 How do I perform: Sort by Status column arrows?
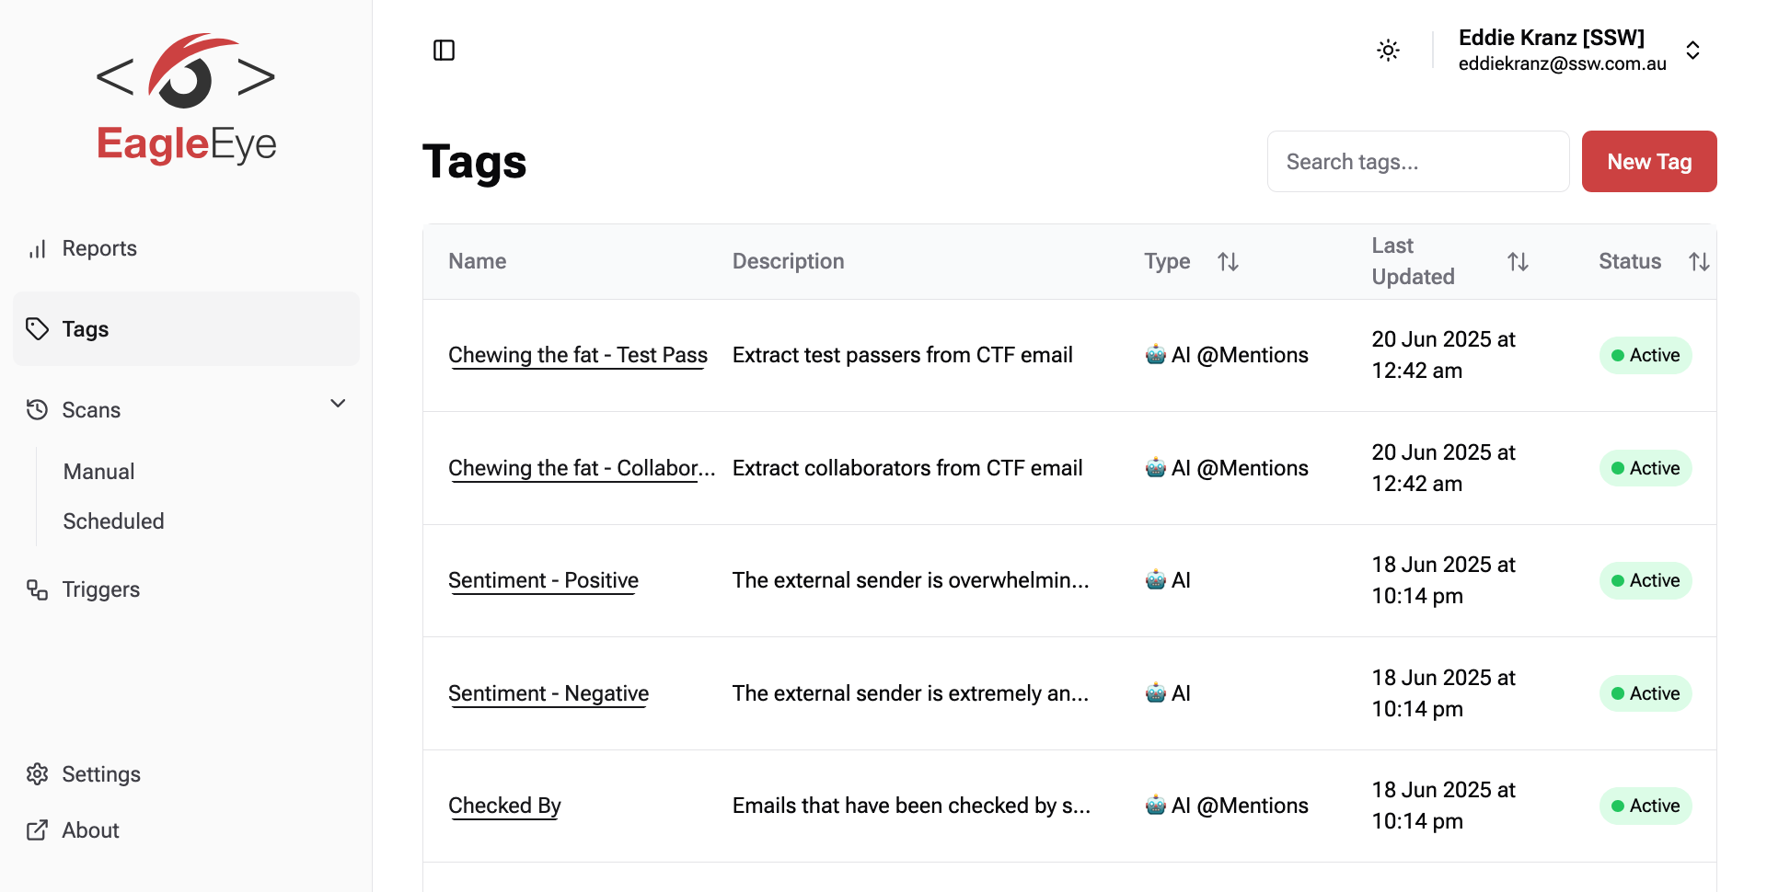(1699, 262)
